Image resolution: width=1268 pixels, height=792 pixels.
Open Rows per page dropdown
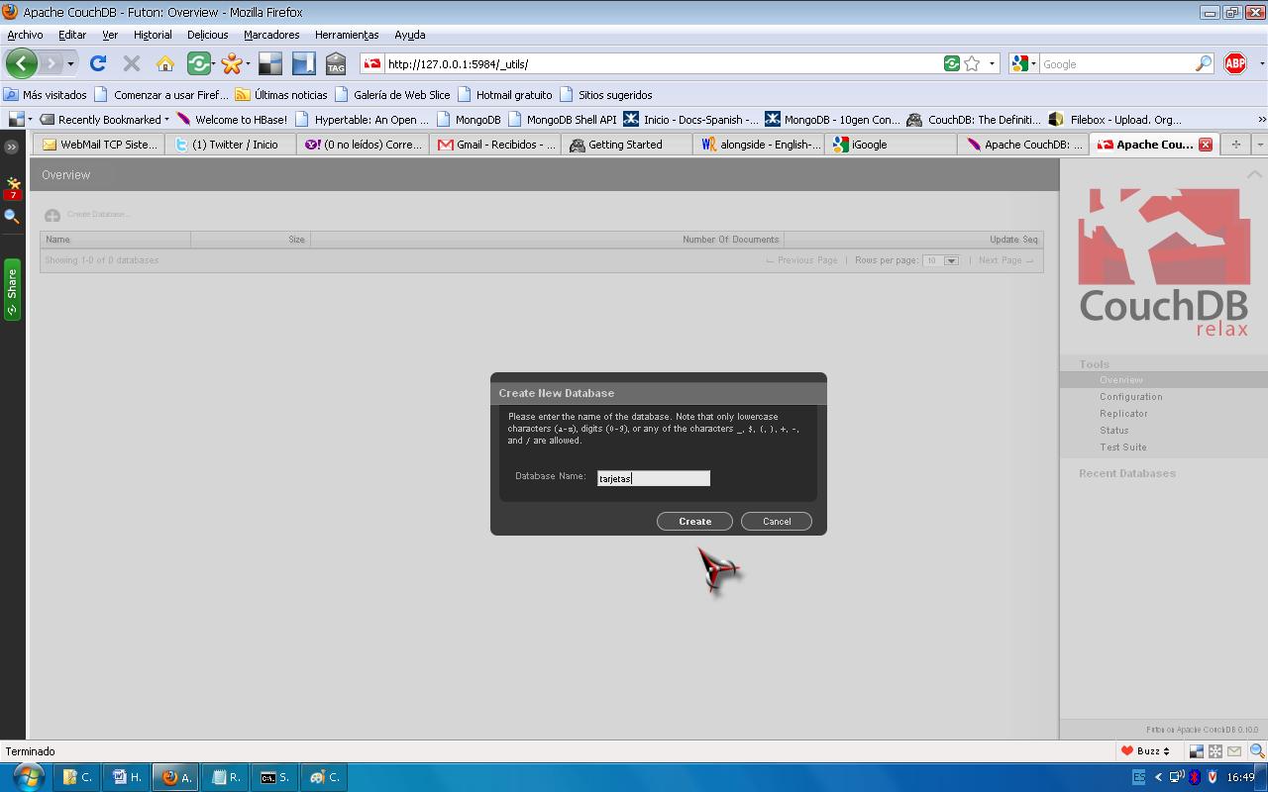940,260
